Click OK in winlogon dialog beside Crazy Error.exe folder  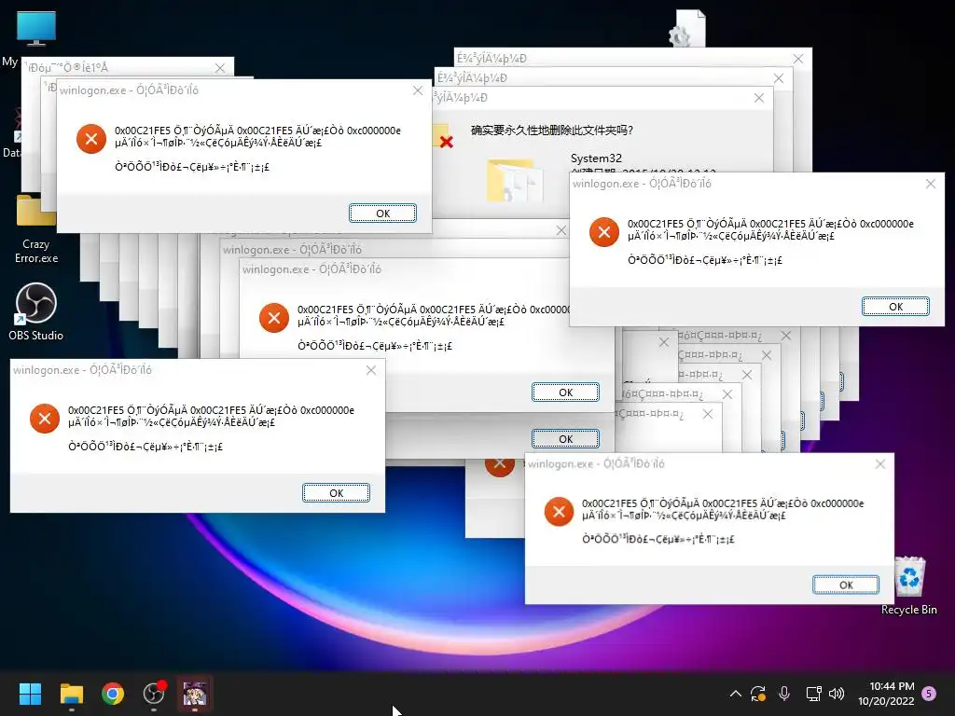click(x=382, y=213)
